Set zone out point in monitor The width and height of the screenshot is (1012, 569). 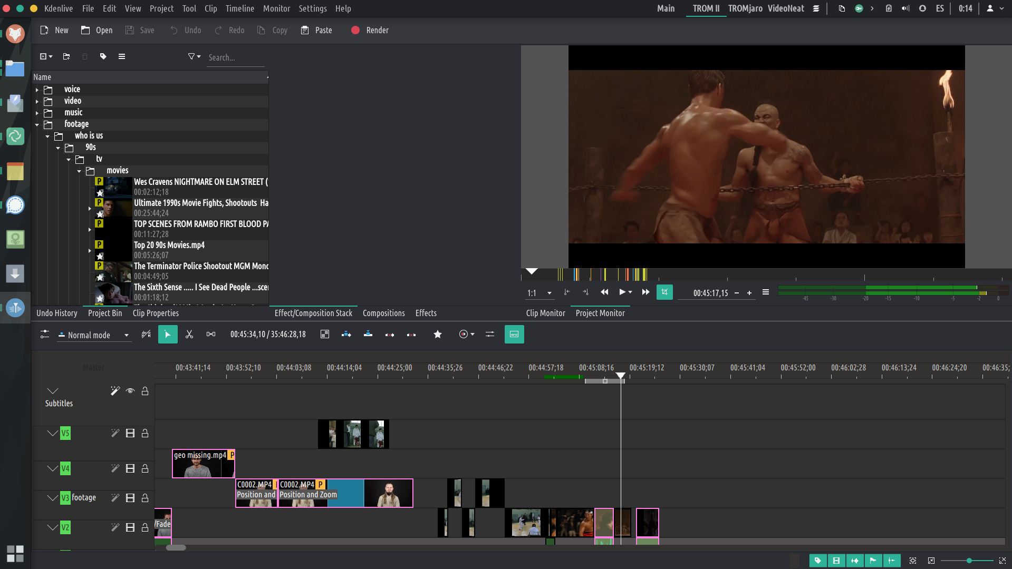(585, 292)
